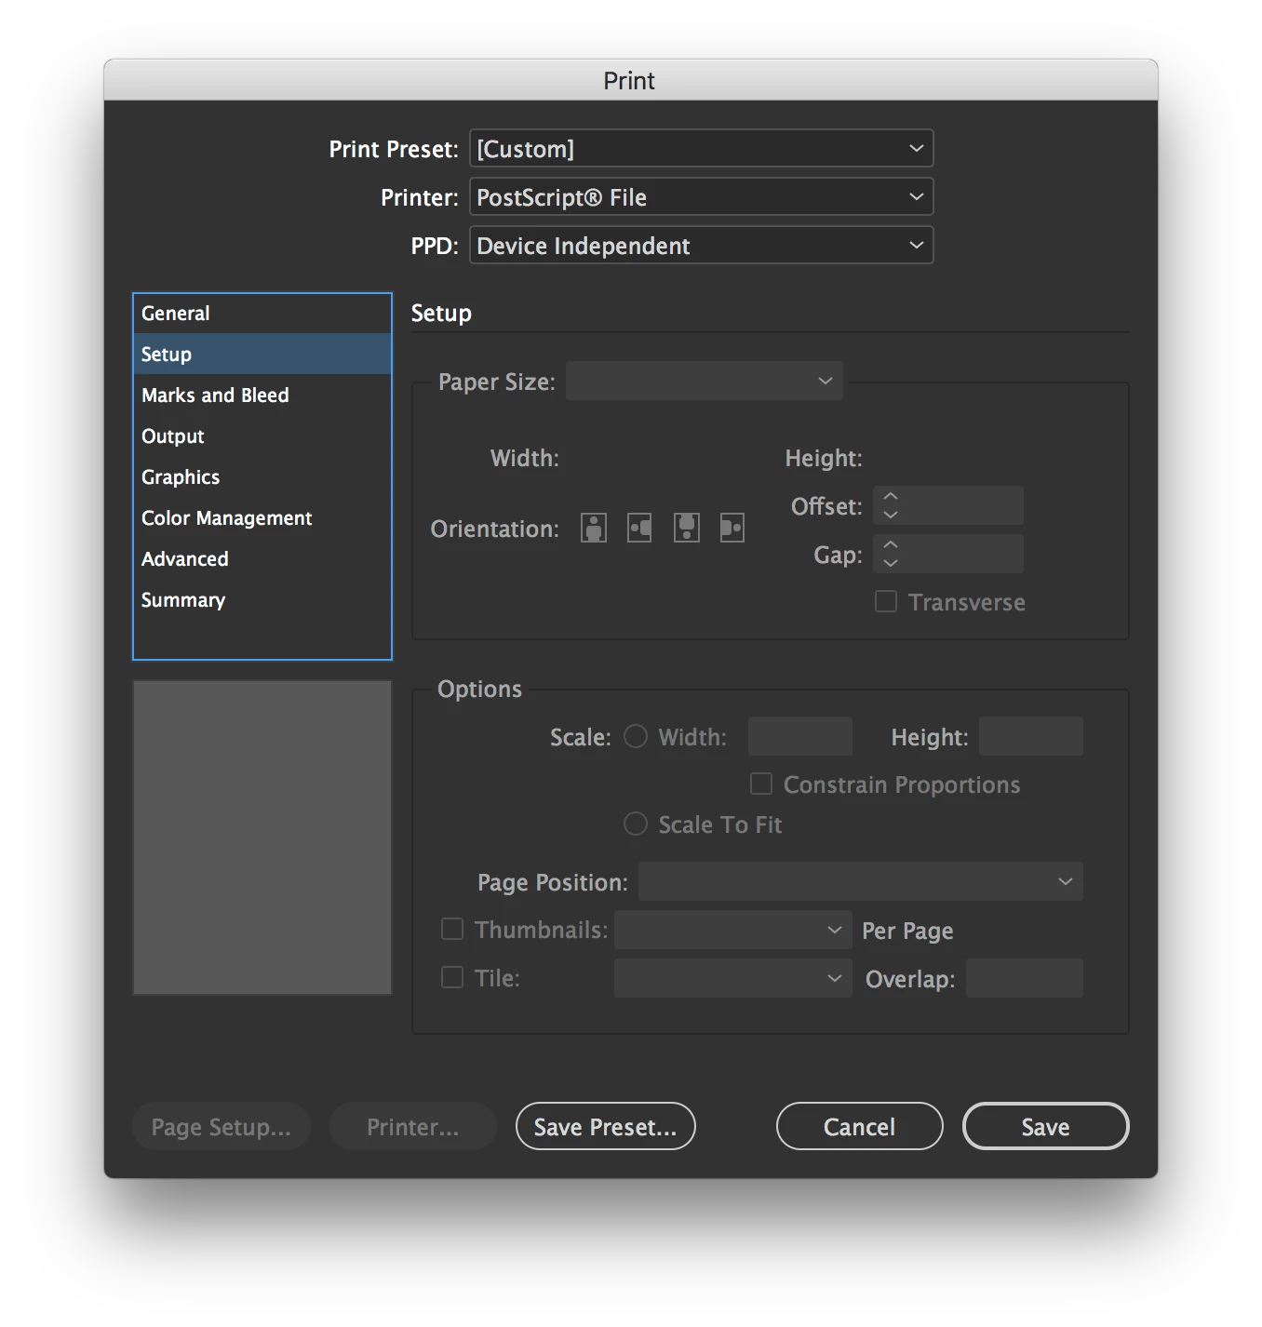Click the Scale Width input field

pos(800,736)
